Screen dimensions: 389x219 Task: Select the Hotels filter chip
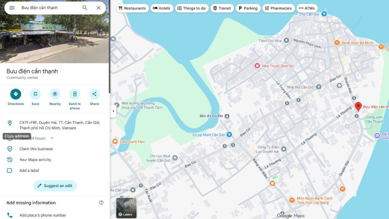162,8
